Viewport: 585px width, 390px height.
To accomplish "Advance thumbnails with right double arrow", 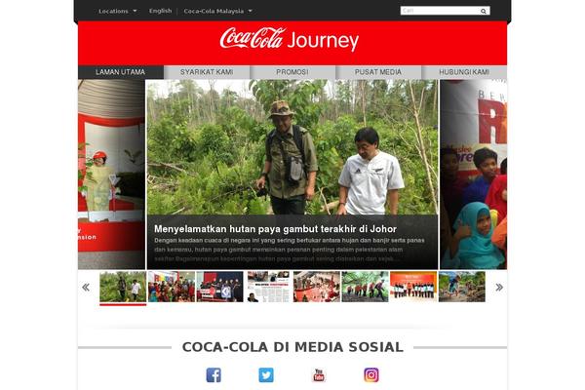I will (x=499, y=287).
